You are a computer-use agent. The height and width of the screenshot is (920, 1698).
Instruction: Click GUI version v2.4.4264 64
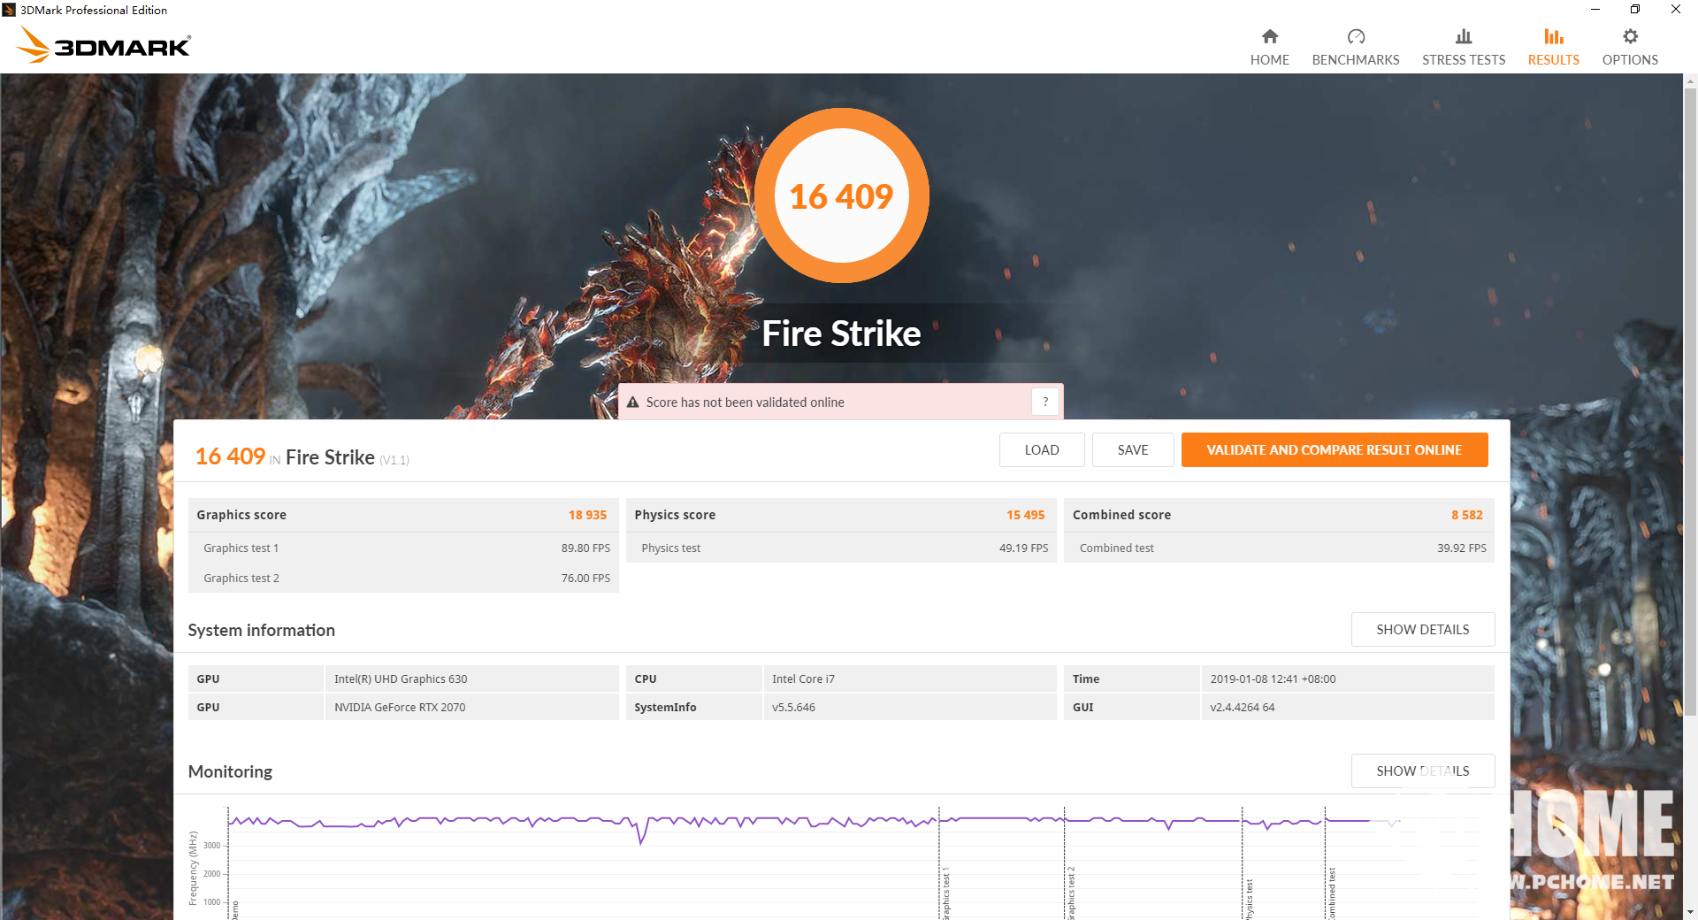(x=1348, y=707)
